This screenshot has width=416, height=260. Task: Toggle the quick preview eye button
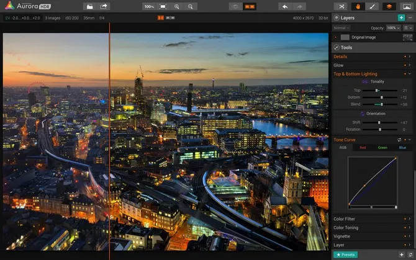coord(235,6)
